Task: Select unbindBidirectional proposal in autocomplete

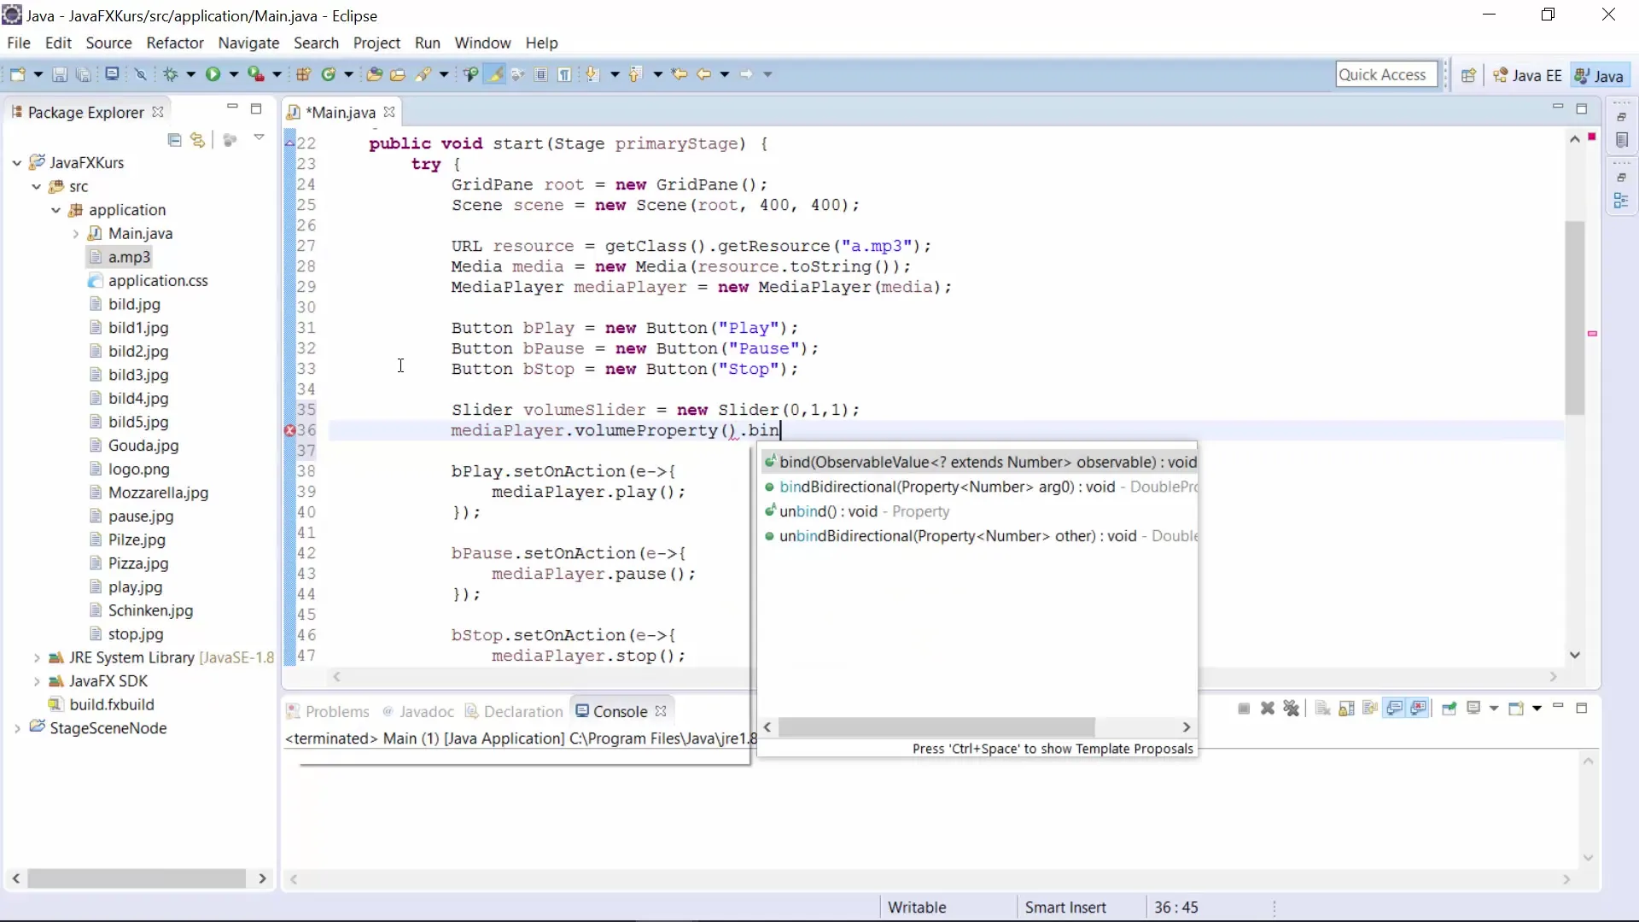Action: click(979, 536)
